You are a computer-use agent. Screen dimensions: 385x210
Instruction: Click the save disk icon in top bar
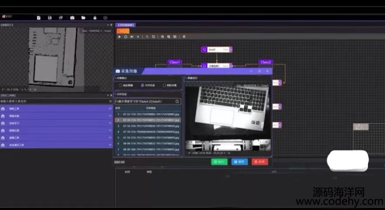(50, 18)
